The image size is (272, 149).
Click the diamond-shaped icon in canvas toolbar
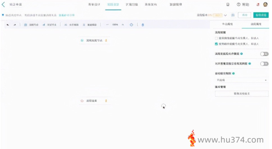coord(131,25)
